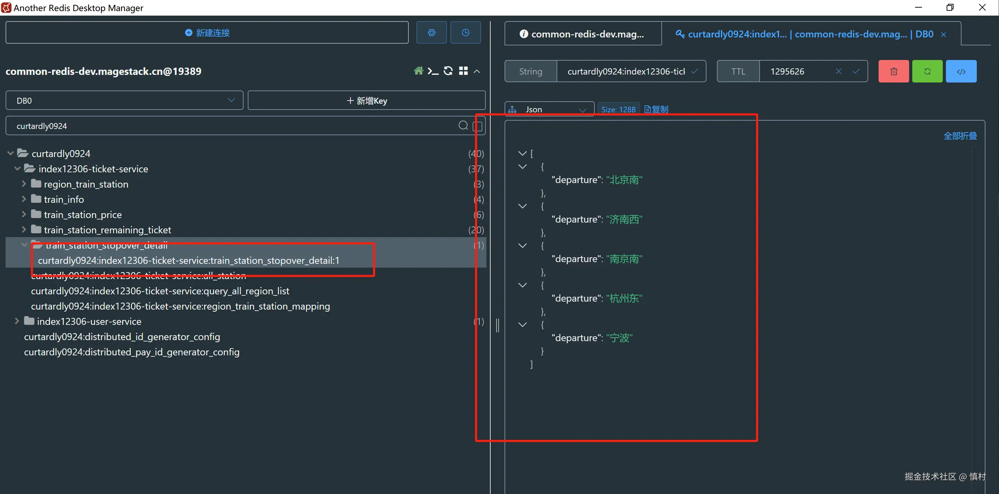
Task: Toggle exact search checkbox beside filter
Action: (x=477, y=126)
